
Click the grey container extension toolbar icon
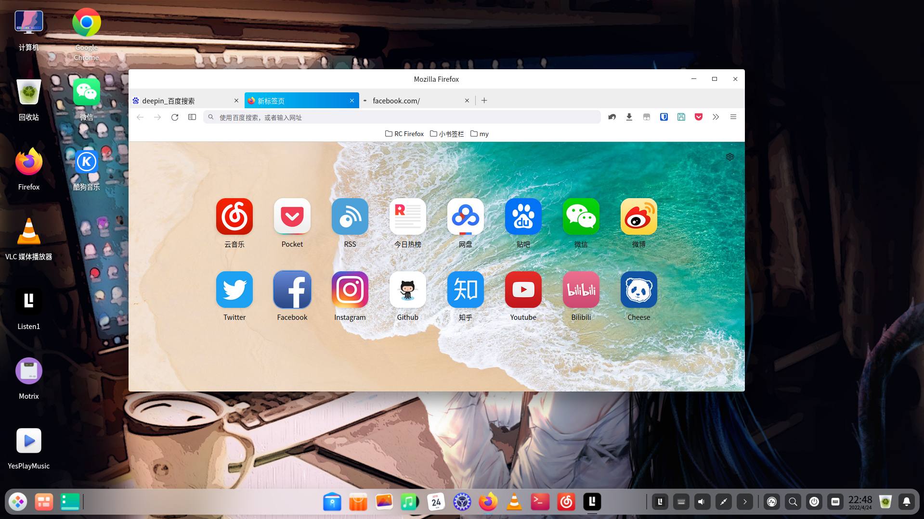pyautogui.click(x=647, y=117)
